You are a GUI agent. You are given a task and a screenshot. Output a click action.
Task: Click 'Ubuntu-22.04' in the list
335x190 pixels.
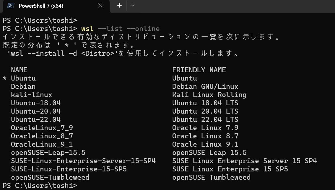pyautogui.click(x=36, y=119)
